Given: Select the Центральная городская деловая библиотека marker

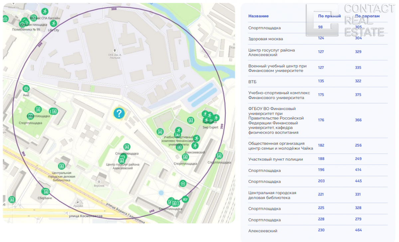Looking at the screenshot, I should pos(62,166).
